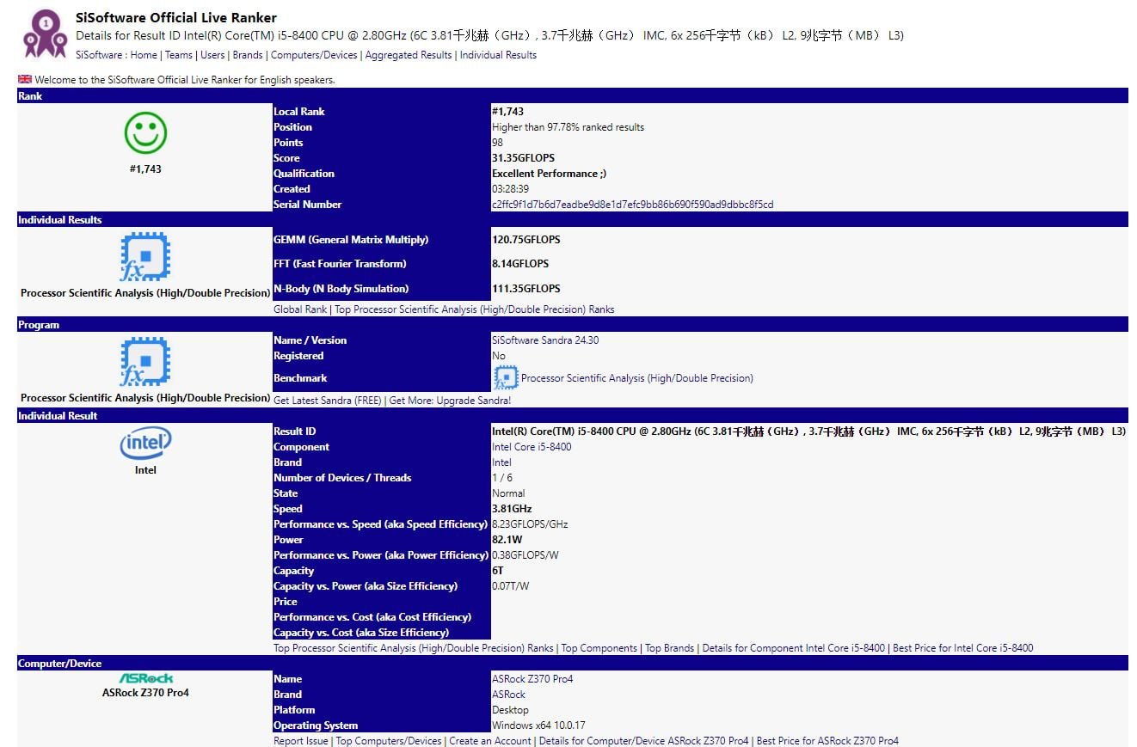1137x747 pixels.
Task: Click the Processor Scientific Analysis icon under Individual Results
Action: point(145,257)
